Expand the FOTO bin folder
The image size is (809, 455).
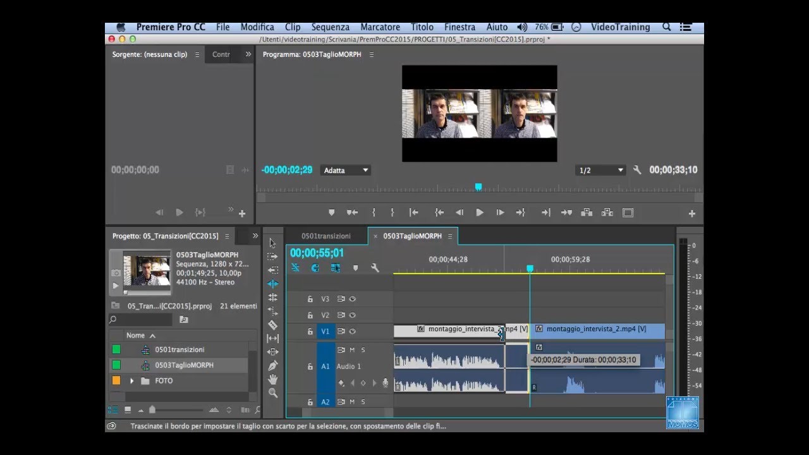pyautogui.click(x=132, y=381)
